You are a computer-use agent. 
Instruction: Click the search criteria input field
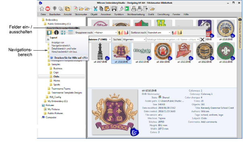point(172,39)
